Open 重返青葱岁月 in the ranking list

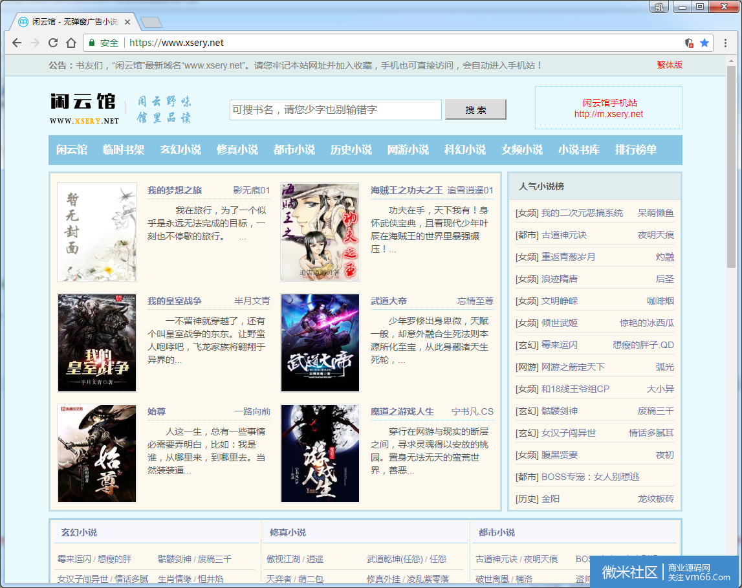569,257
